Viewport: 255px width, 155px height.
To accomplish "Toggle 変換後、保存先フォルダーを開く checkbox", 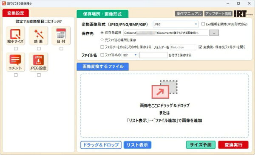I will (200, 47).
